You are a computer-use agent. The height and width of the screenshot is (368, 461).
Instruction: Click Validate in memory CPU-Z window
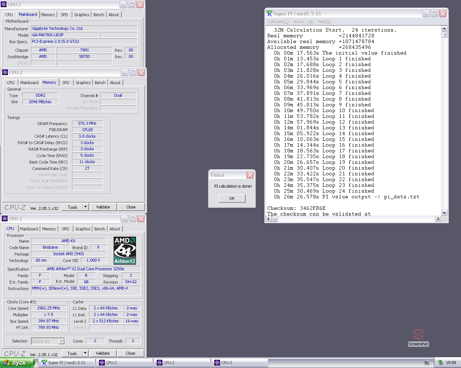(x=103, y=207)
